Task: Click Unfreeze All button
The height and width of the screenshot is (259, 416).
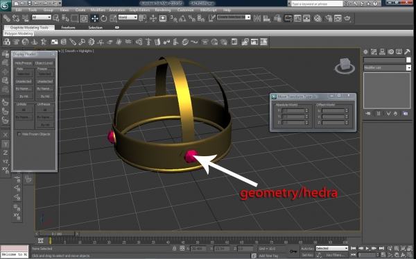Action: click(x=45, y=110)
